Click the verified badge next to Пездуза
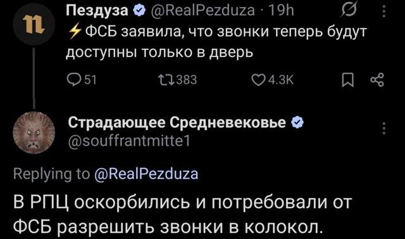This screenshot has width=405, height=239. [137, 11]
